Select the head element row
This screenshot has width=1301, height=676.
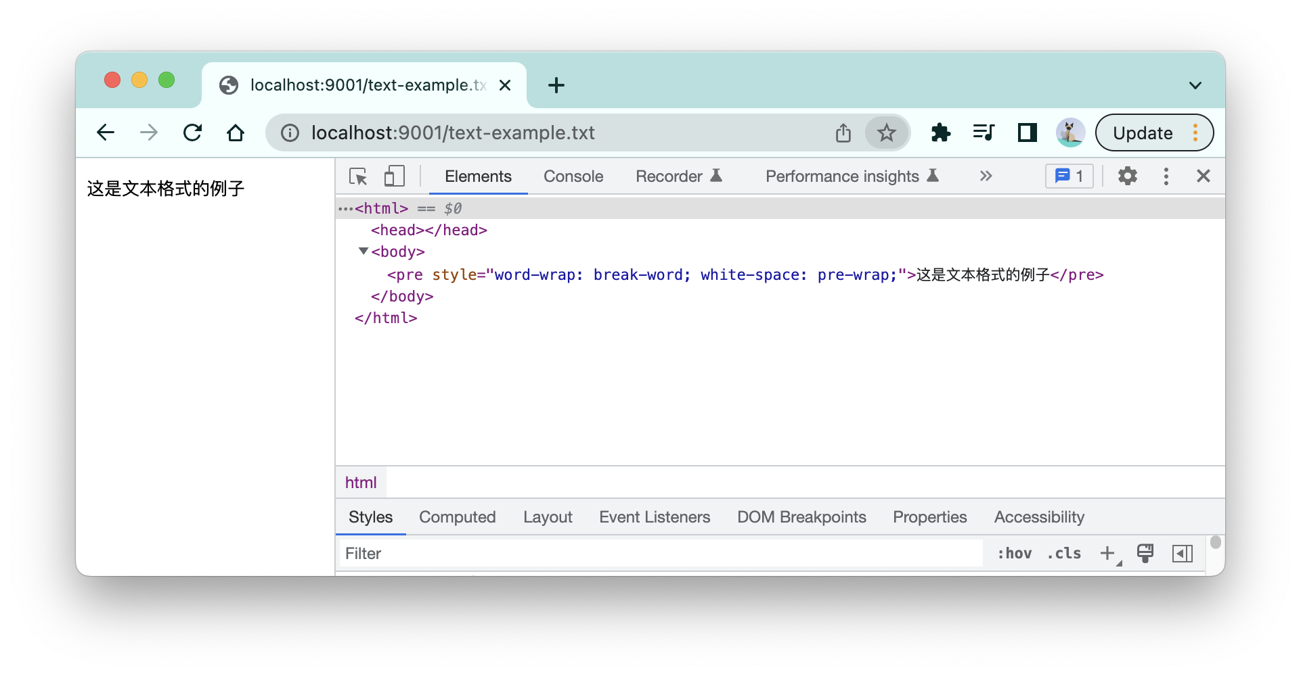pos(780,231)
